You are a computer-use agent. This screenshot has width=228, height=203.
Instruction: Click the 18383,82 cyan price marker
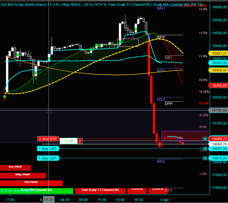(x=218, y=63)
